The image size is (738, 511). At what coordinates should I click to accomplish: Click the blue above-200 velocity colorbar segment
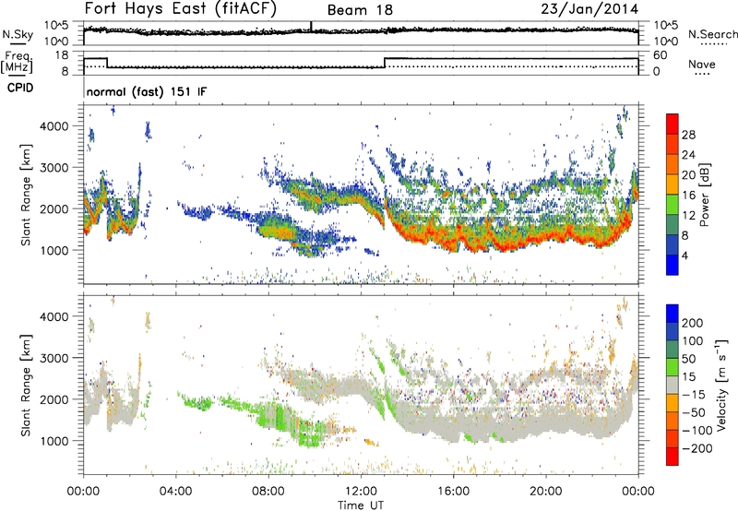coord(673,314)
